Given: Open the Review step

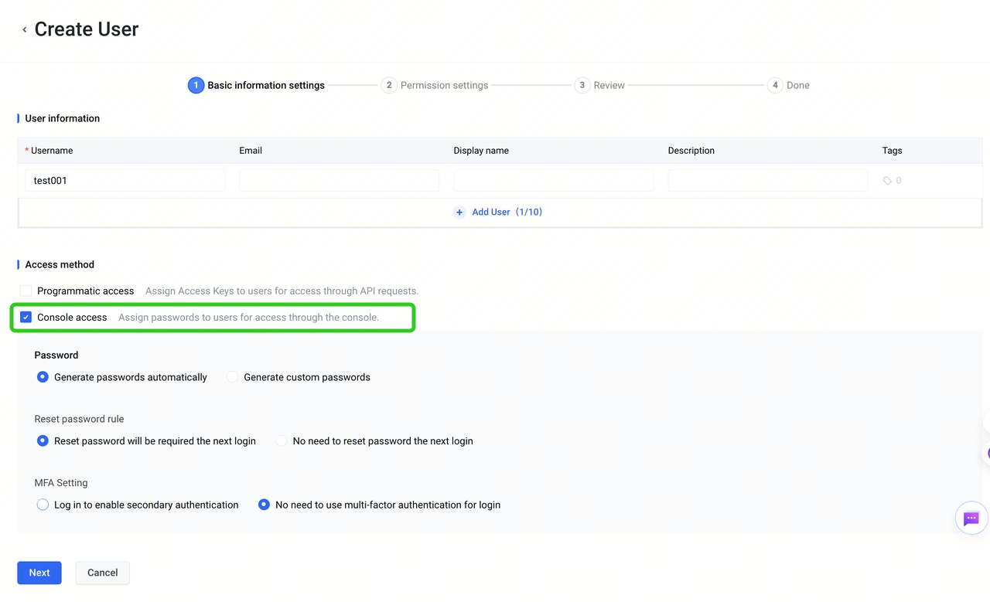Looking at the screenshot, I should tap(599, 85).
